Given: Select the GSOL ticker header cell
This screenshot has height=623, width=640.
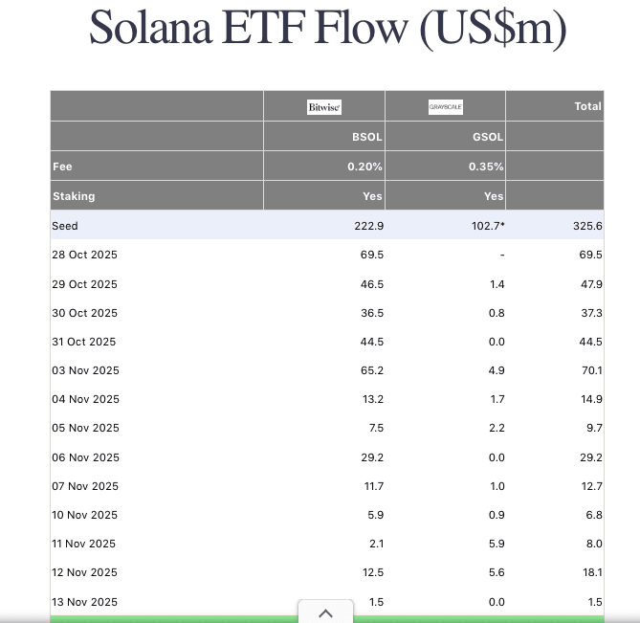Looking at the screenshot, I should click(x=488, y=137).
